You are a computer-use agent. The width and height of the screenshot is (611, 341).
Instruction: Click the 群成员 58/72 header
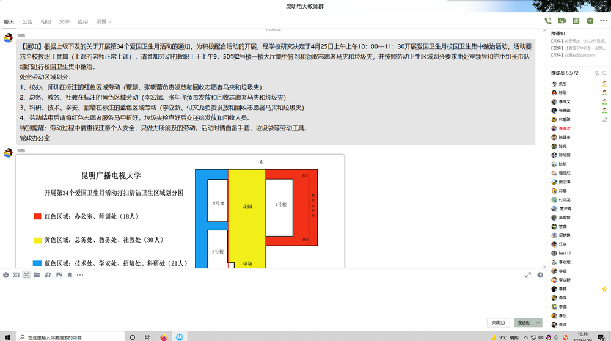(565, 73)
